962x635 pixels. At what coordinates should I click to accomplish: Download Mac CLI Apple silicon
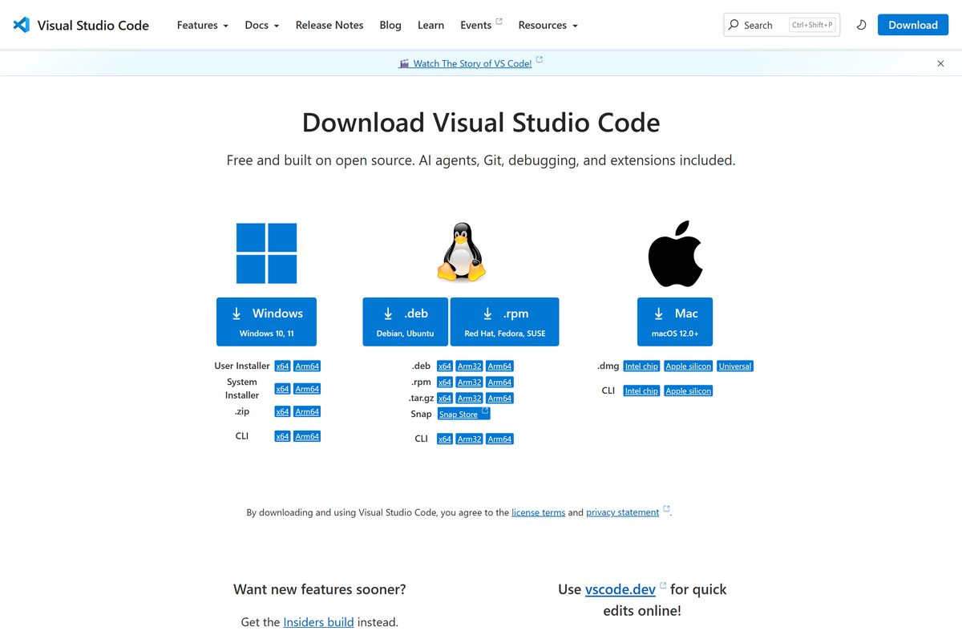689,391
